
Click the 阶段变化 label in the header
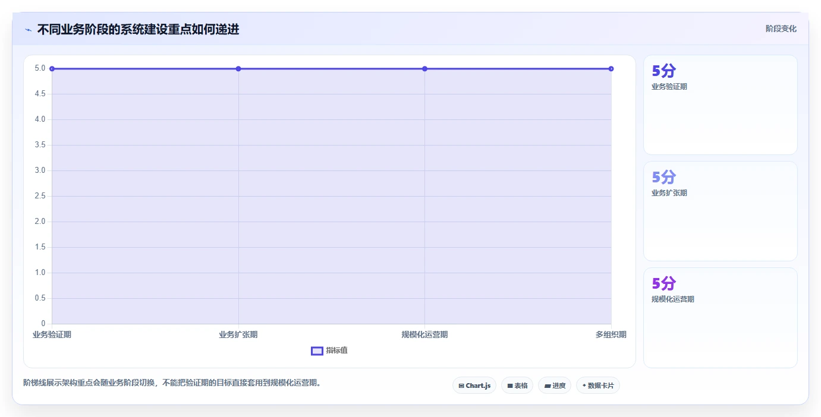click(781, 29)
